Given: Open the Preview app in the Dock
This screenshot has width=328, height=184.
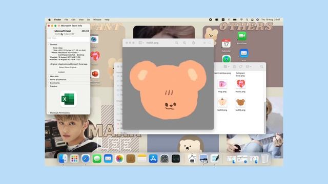Looking at the screenshot, I should 203,159.
